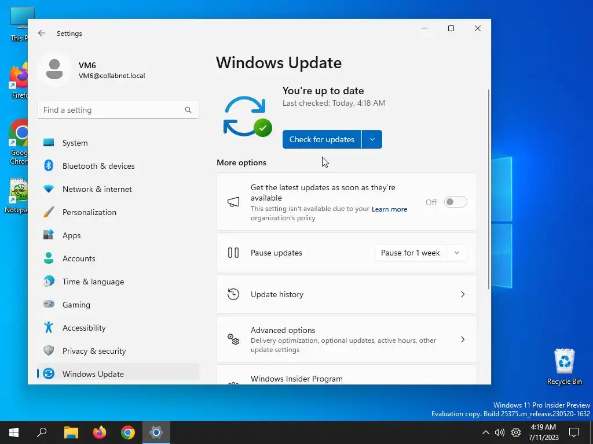Viewport: 593px width, 444px height.
Task: Expand the Check for updates dropdown arrow
Action: point(372,139)
